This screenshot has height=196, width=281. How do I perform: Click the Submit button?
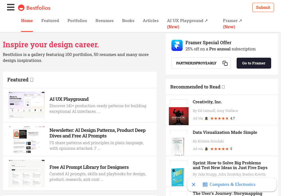(x=263, y=8)
